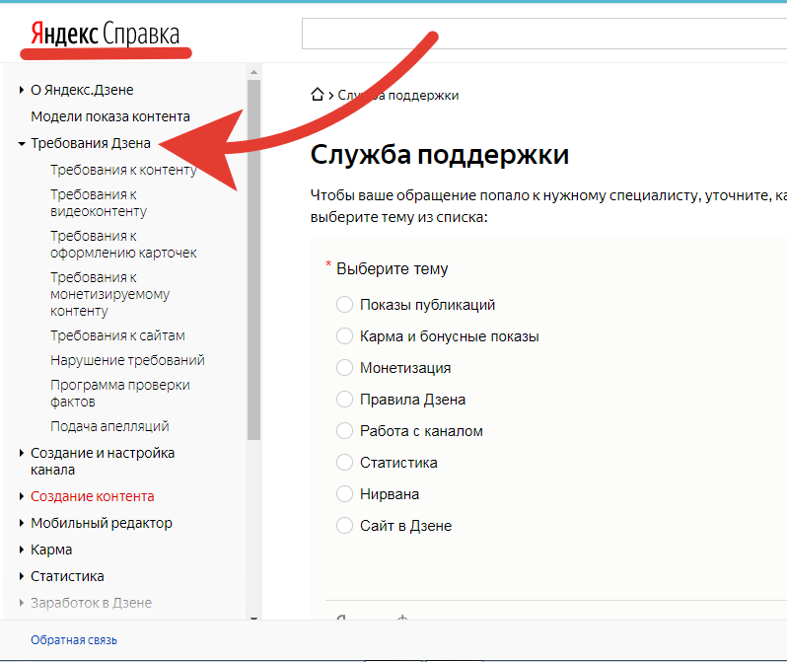Expand the Заработок в Дзене section
The image size is (787, 662).
[21, 603]
